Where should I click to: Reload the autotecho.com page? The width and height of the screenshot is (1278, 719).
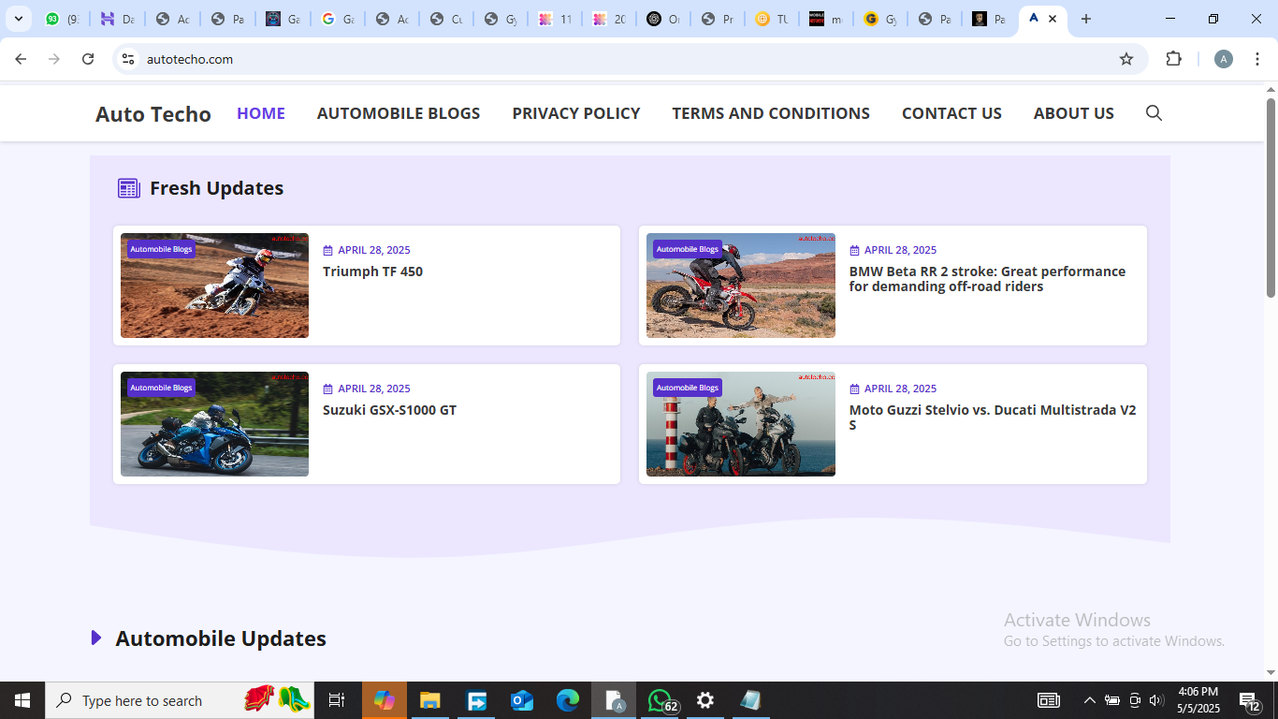88,59
